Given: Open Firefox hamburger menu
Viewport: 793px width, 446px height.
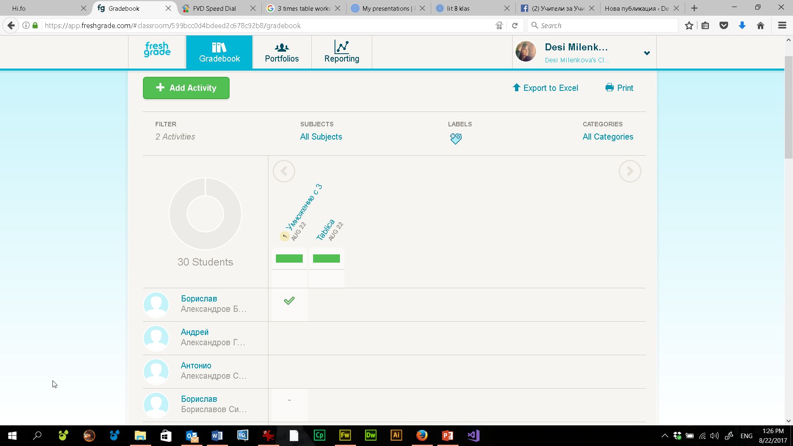Looking at the screenshot, I should (782, 26).
